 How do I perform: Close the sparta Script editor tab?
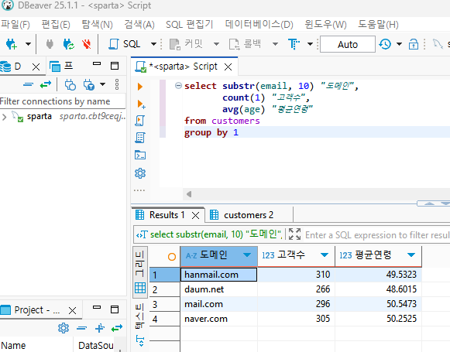(228, 67)
